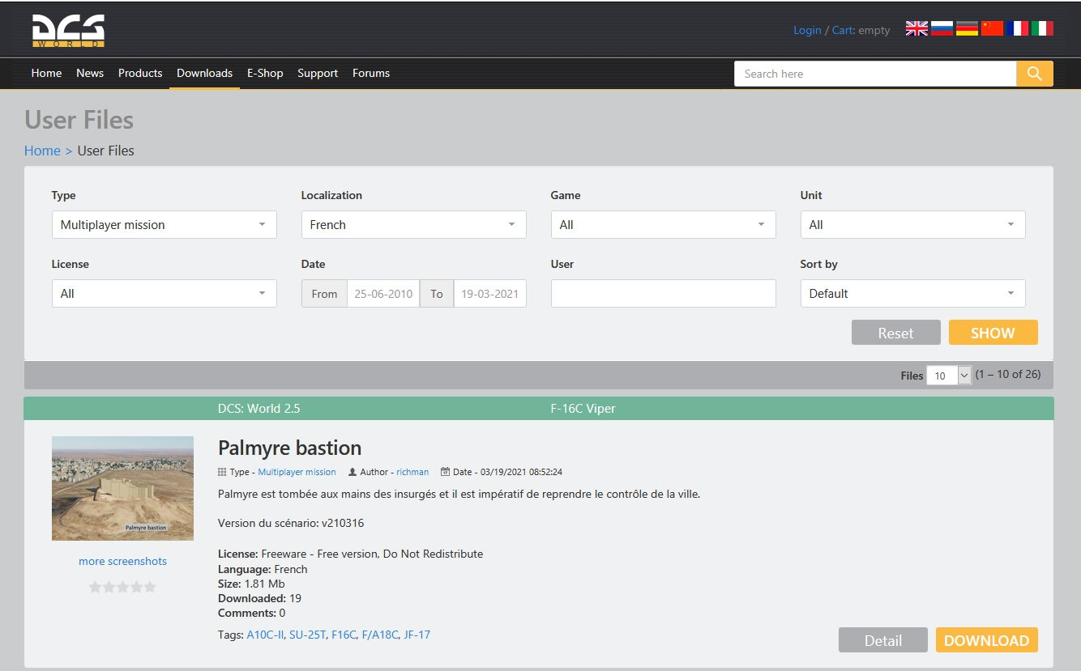The height and width of the screenshot is (671, 1081).
Task: Open the more screenshots link
Action: click(122, 561)
